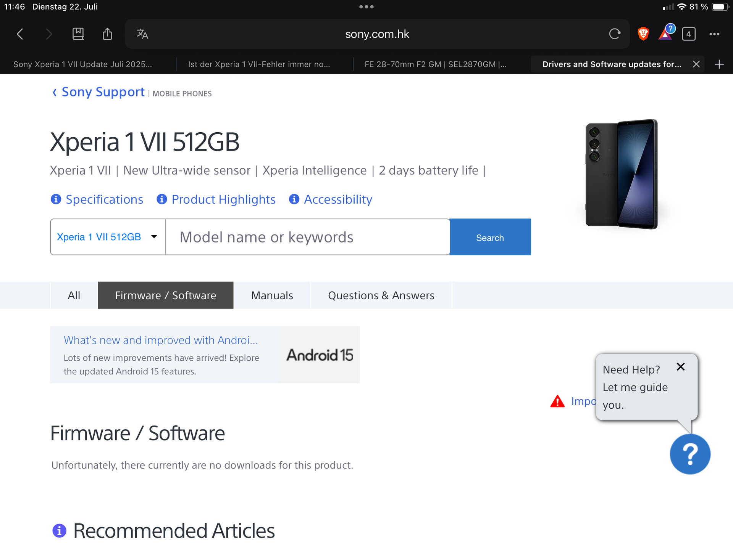Click the battery status icon
733x549 pixels.
coord(721,7)
